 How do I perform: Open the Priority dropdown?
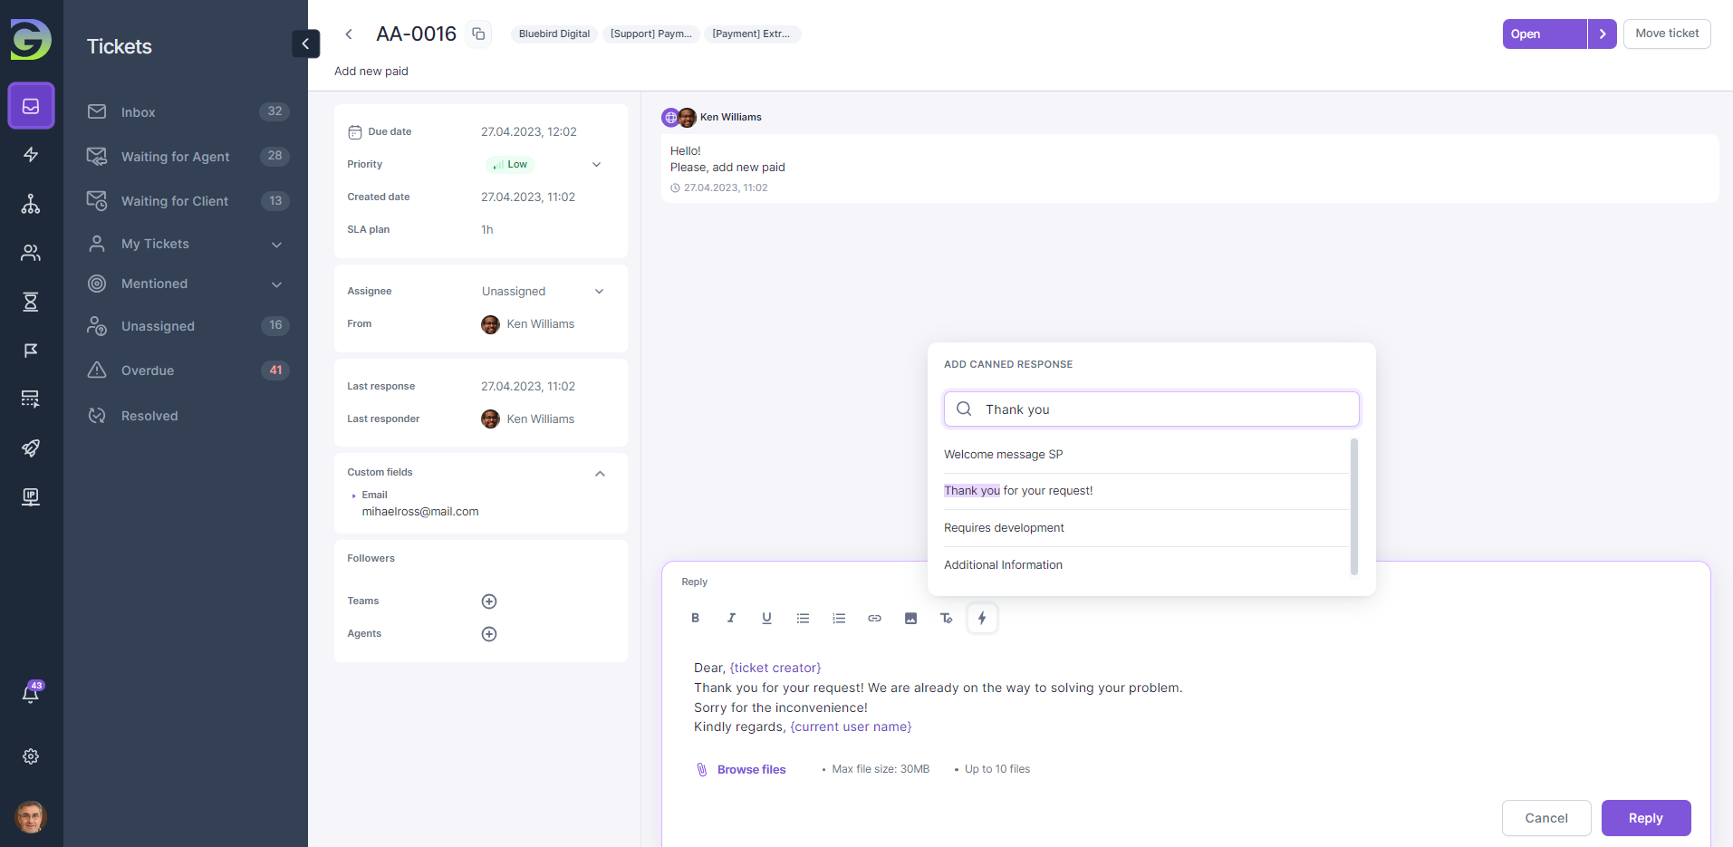tap(596, 165)
